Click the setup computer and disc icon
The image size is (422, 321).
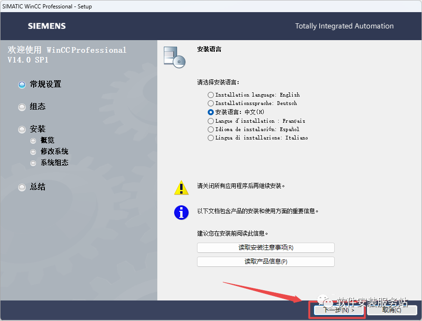[x=175, y=57]
